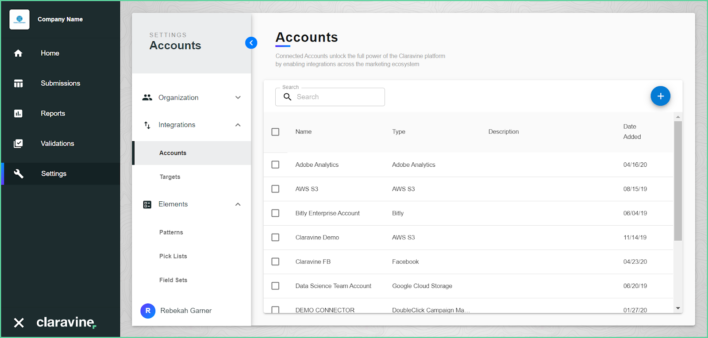708x338 pixels.
Task: Click the Settings wrench icon
Action: (x=18, y=173)
